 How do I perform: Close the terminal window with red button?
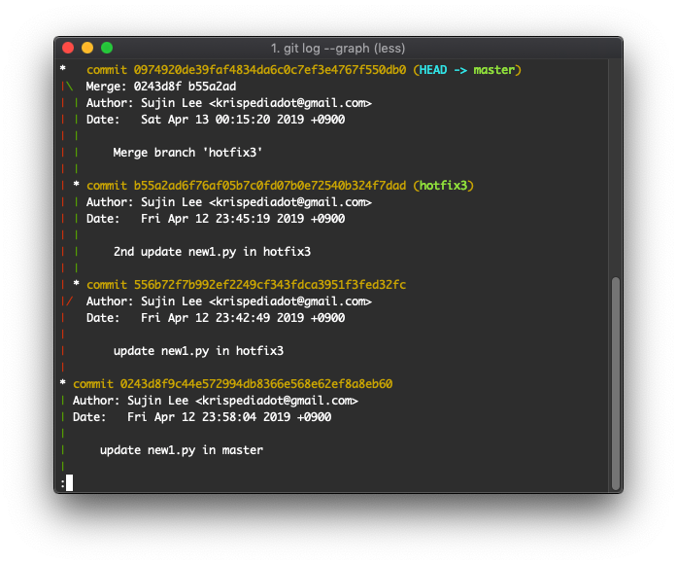(68, 48)
